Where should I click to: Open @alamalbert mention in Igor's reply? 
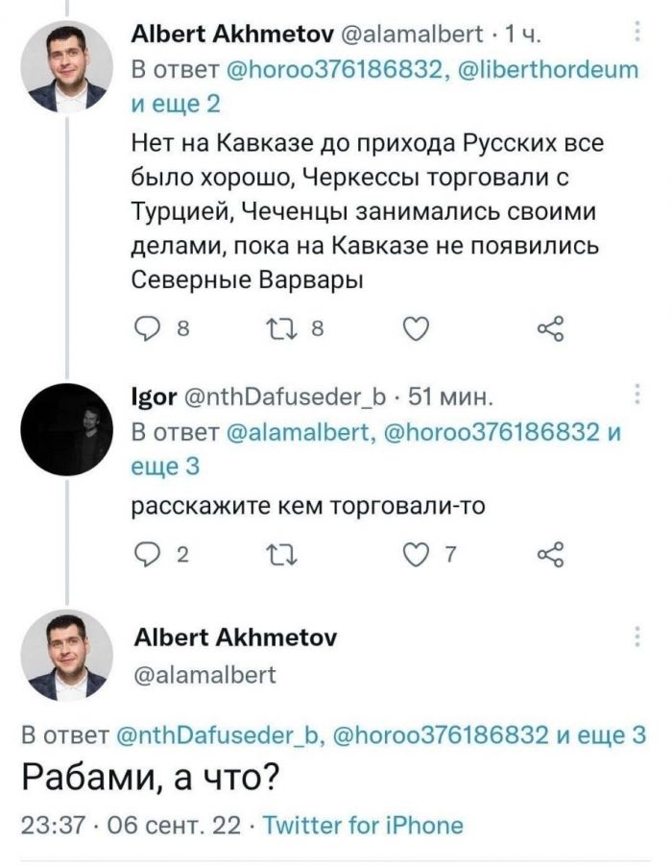[309, 432]
